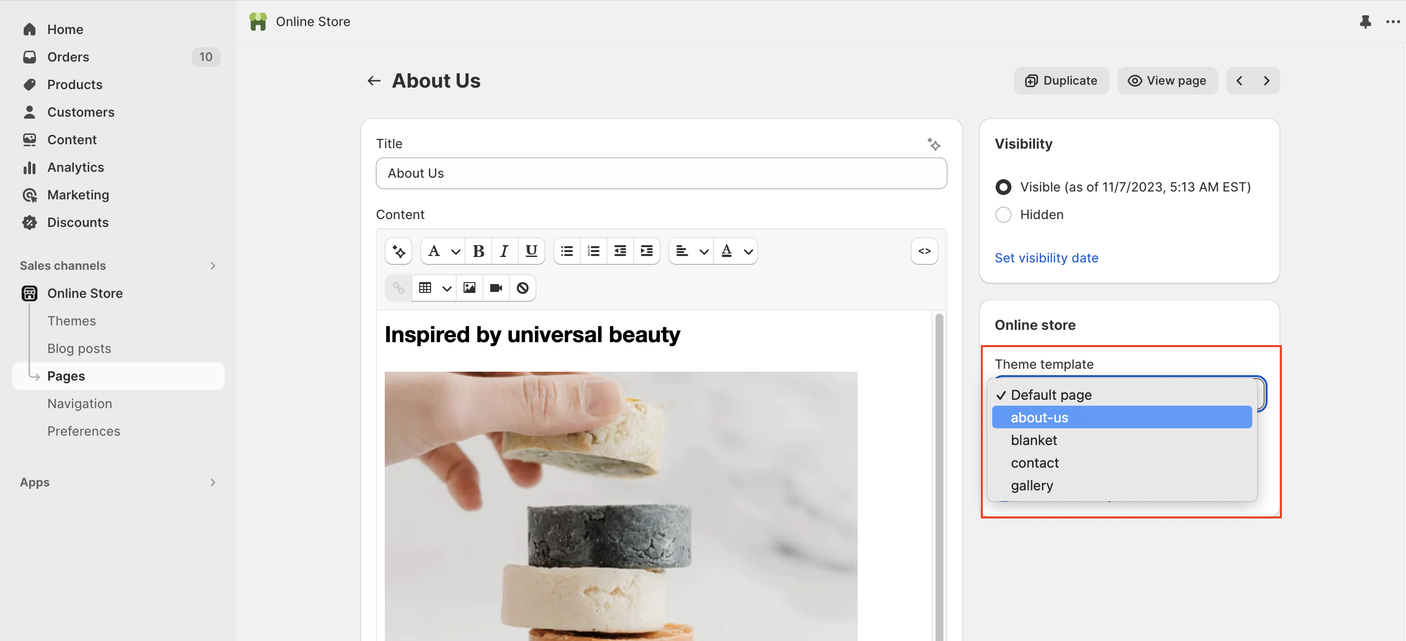
Task: Click the disabled insert link icon
Action: [x=399, y=288]
